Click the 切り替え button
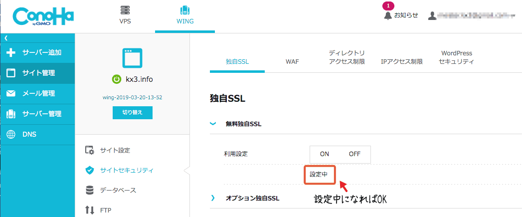 133,113
